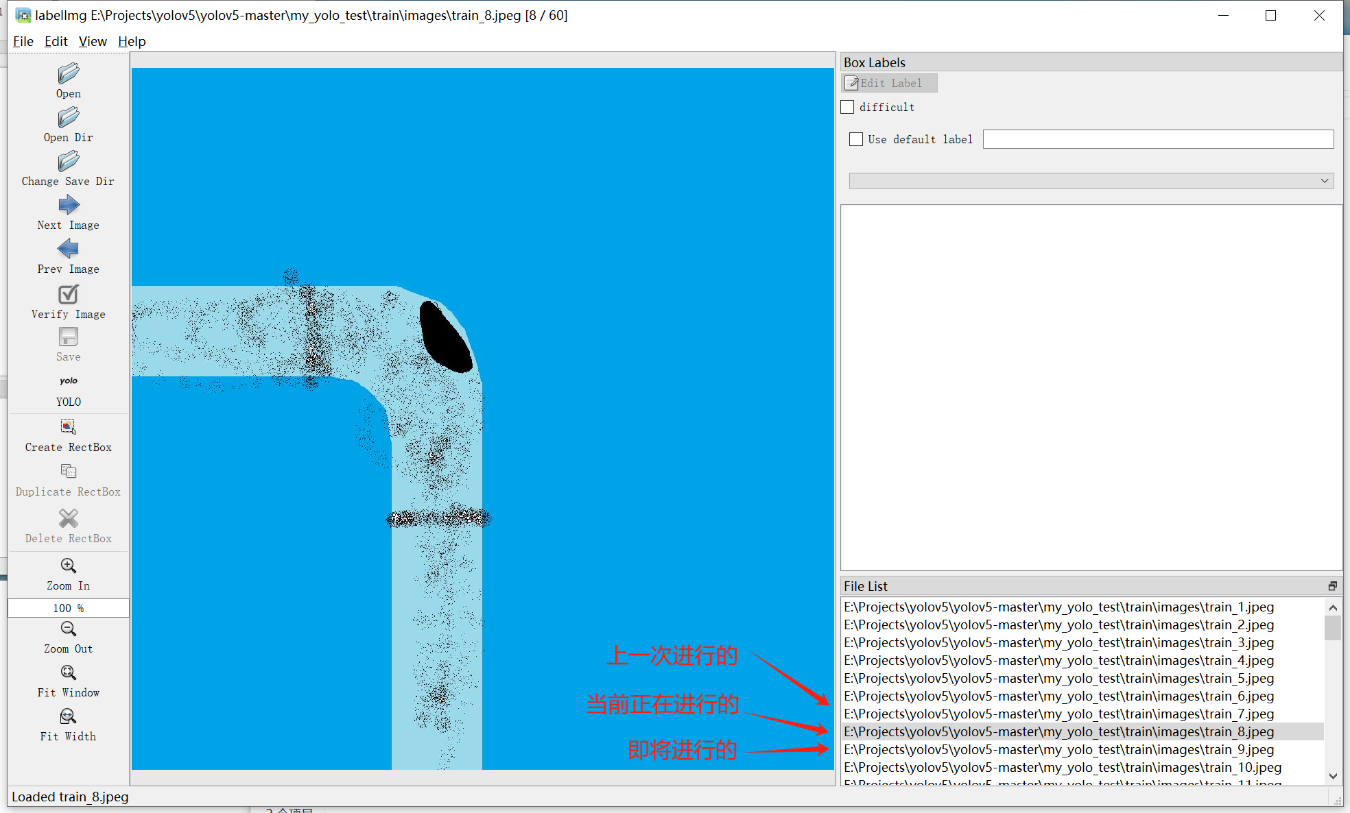Click the Delete RectBox icon
This screenshot has height=813, width=1350.
[x=68, y=518]
